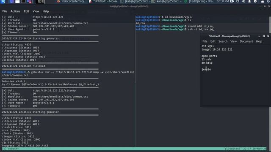
Task: Click '22 ssh' line in Mousepad
Action: [206, 60]
